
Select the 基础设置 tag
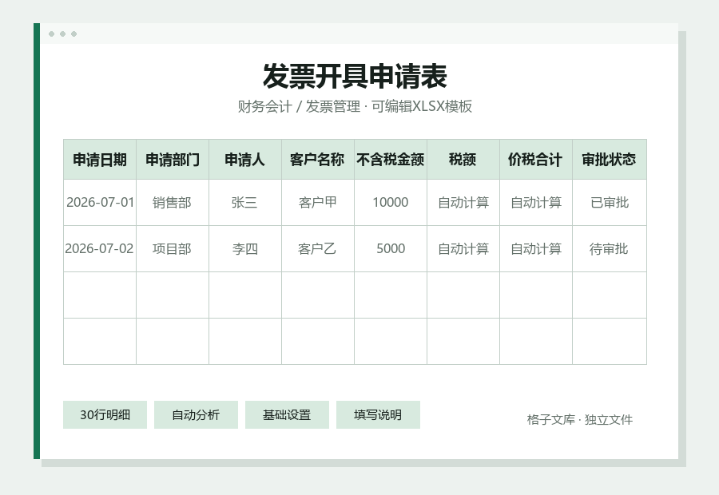click(287, 415)
